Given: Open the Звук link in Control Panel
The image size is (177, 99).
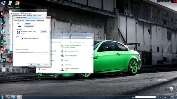Looking at the screenshot, I should [66, 60].
